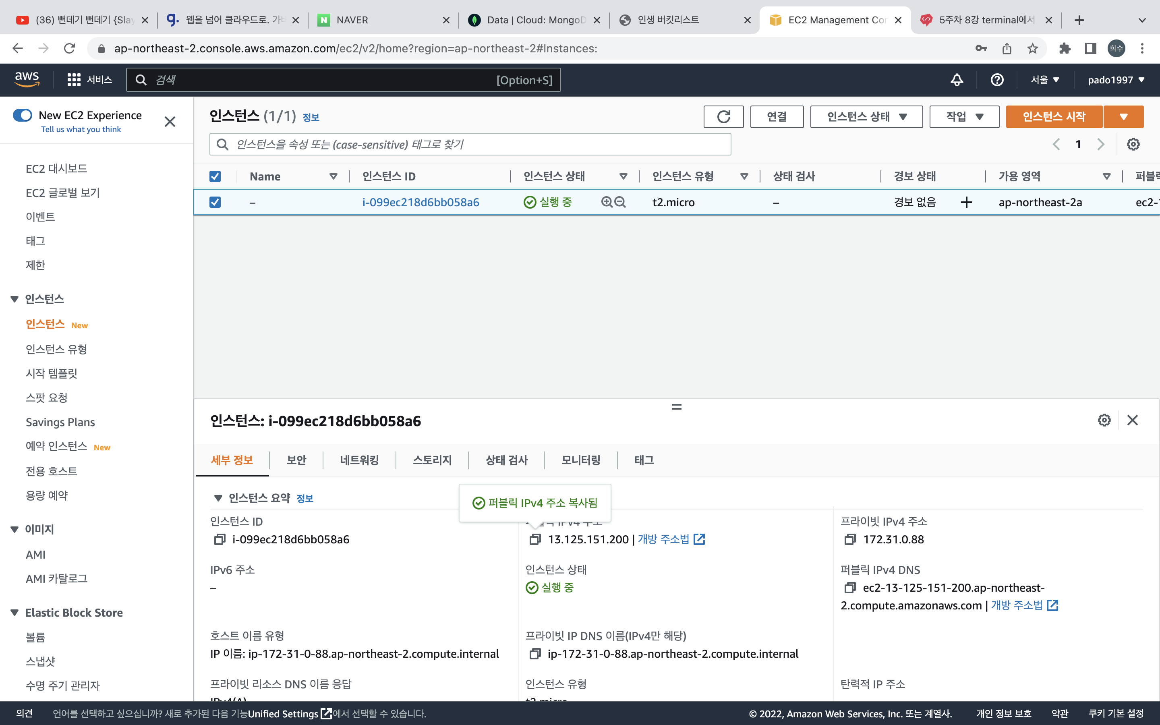Click the refresh instances button
Image resolution: width=1160 pixels, height=725 pixels.
point(723,116)
